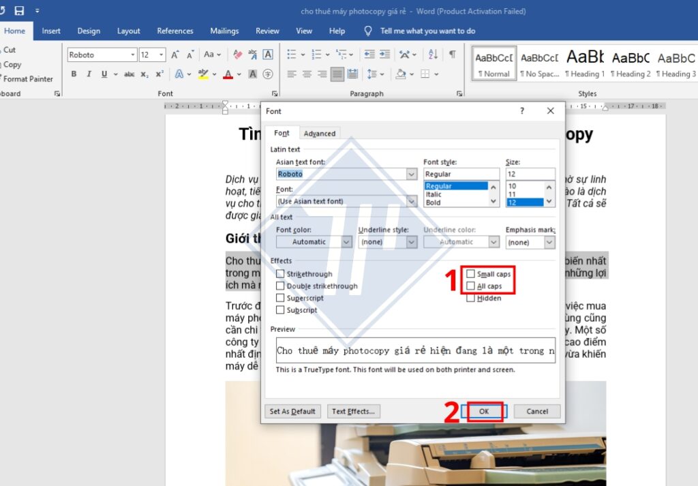Image resolution: width=698 pixels, height=486 pixels.
Task: Open the Font color dropdown
Action: tap(347, 242)
